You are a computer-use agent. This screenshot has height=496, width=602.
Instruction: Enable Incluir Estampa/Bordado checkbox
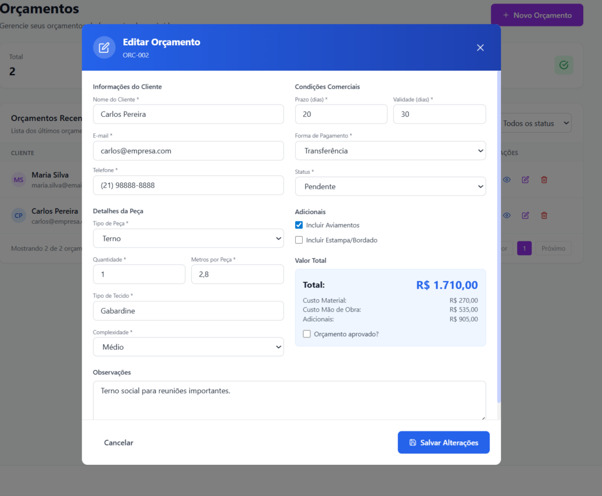[299, 240]
